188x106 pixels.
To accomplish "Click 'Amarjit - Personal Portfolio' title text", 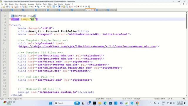I will [53, 31].
